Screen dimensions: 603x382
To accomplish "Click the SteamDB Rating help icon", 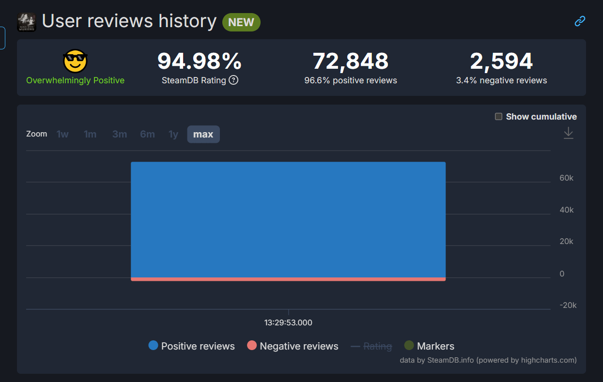I will click(233, 80).
